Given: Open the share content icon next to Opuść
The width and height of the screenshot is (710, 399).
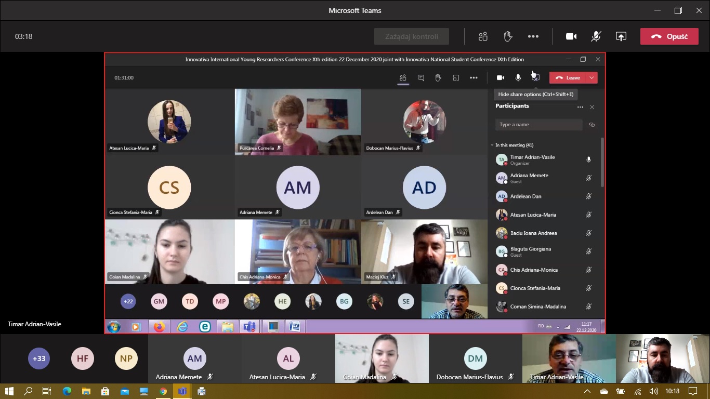Looking at the screenshot, I should [x=621, y=36].
